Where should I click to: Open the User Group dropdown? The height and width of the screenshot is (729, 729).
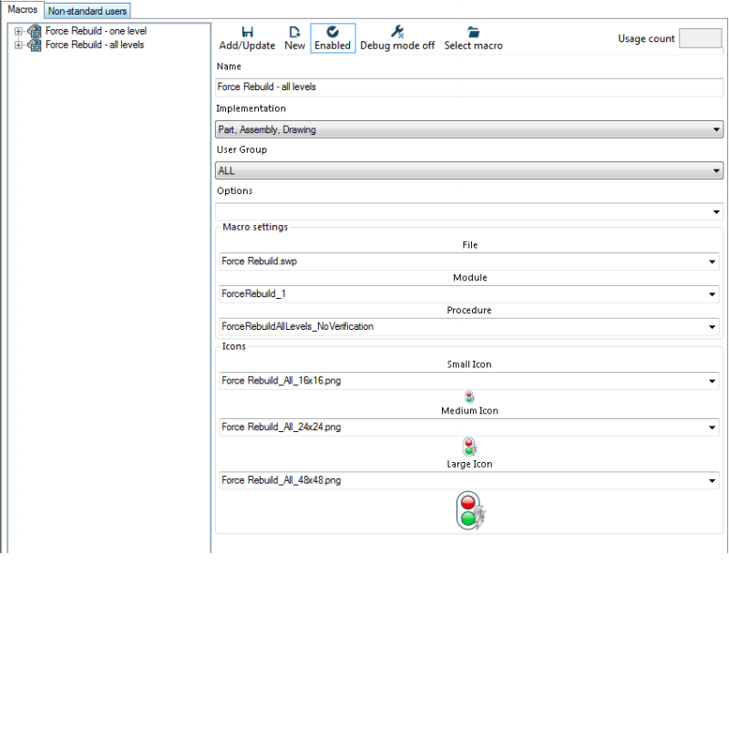[x=468, y=170]
